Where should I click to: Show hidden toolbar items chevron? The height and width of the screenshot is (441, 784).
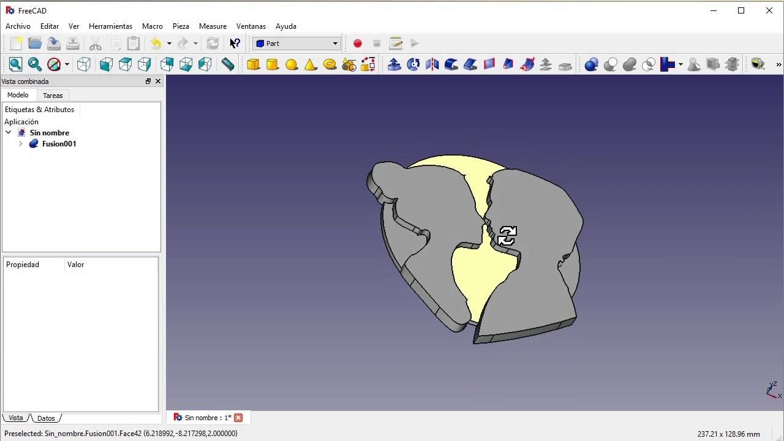(778, 64)
